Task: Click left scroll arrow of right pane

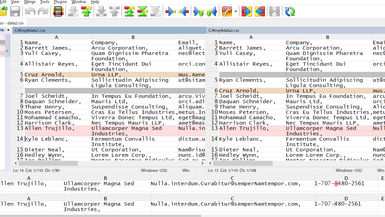Action: click(x=210, y=163)
